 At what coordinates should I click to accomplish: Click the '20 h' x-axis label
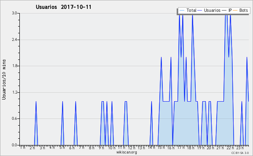[x=210, y=148]
